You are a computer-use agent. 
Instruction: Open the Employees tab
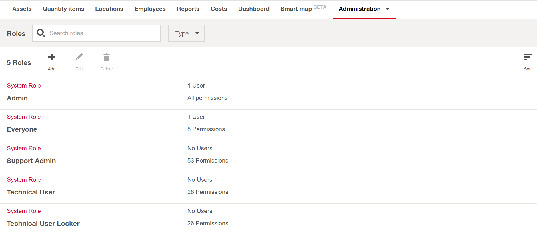(x=150, y=9)
